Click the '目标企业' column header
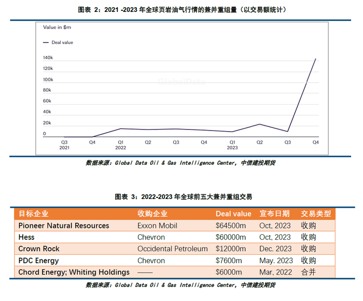Screen dimensions: 363x301 [34, 213]
